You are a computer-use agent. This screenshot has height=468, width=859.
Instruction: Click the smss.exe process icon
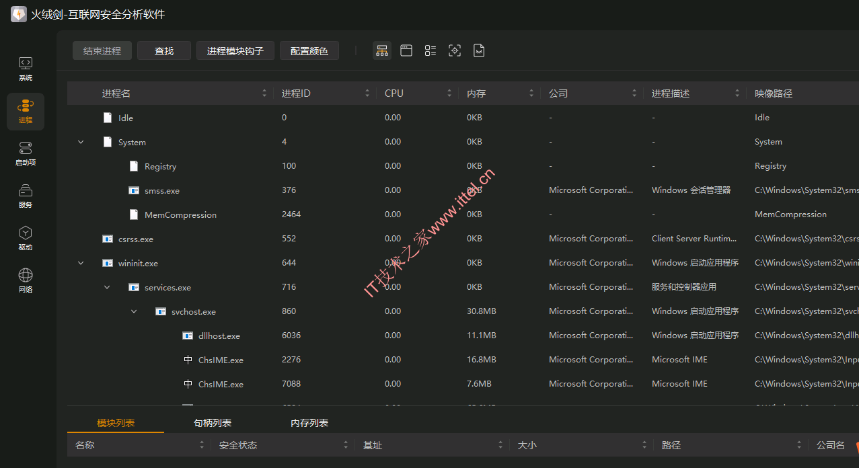(134, 190)
